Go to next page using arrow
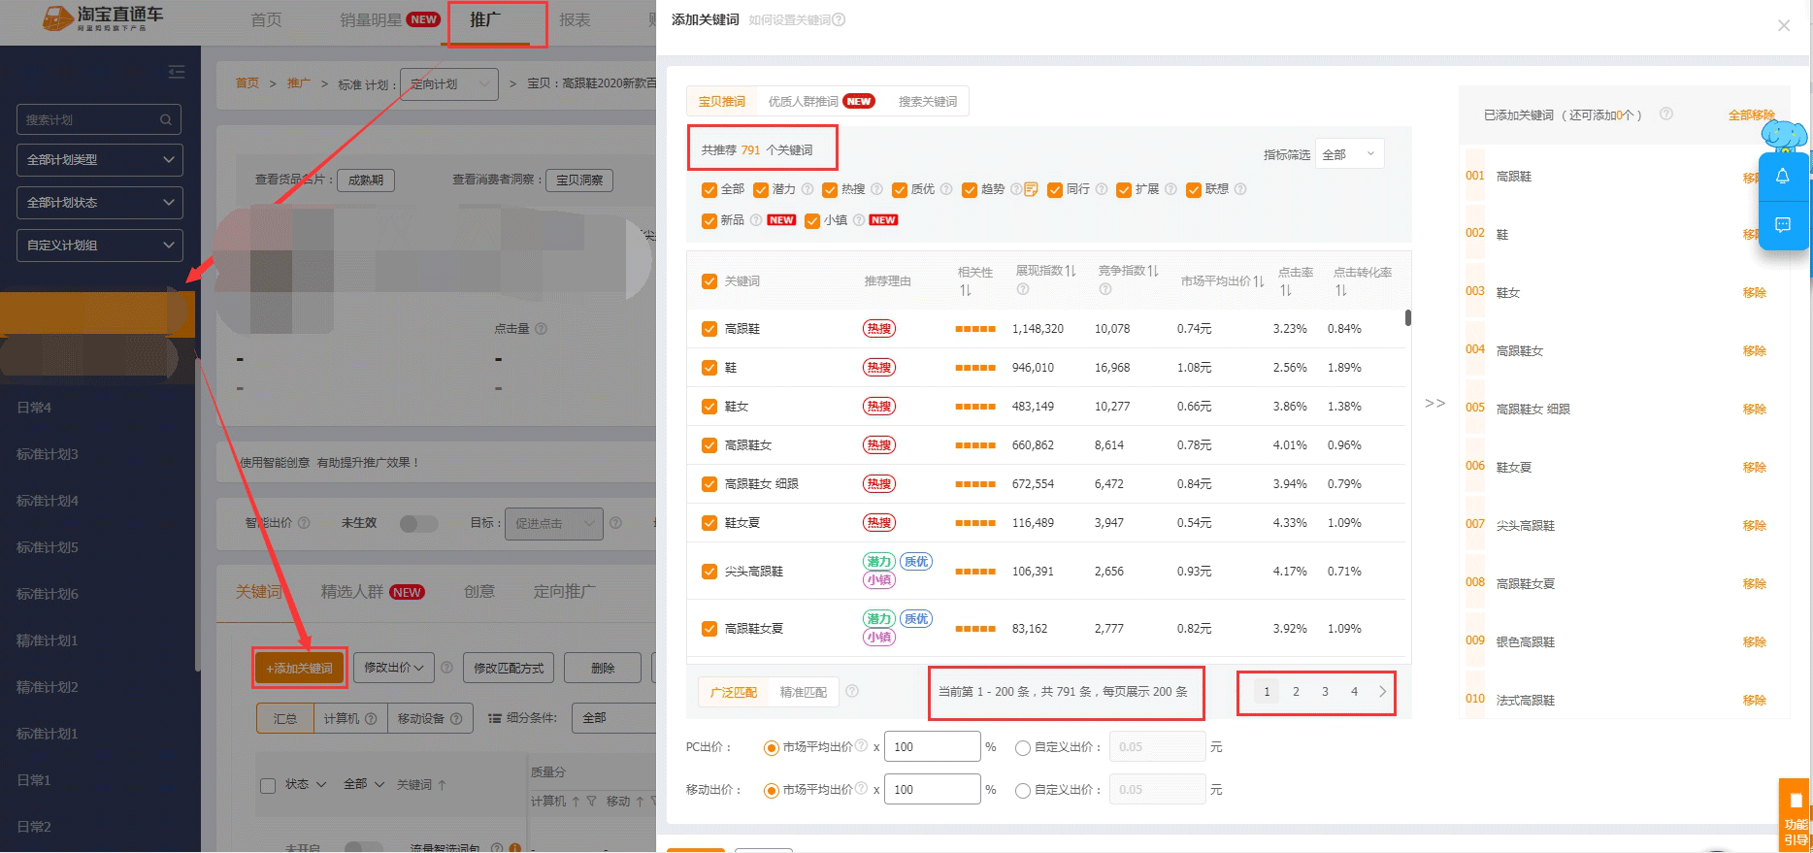The height and width of the screenshot is (853, 1813). tap(1382, 692)
